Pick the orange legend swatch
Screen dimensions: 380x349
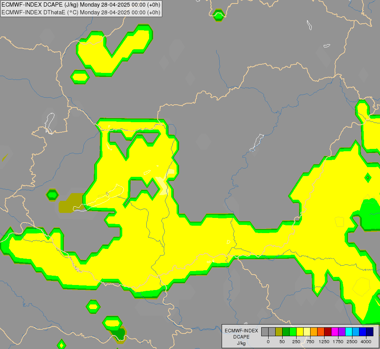coord(314,332)
